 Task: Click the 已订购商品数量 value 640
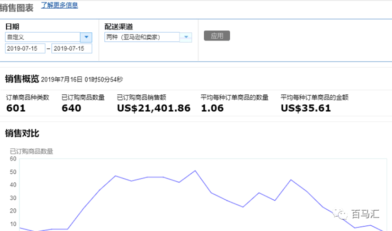point(71,108)
